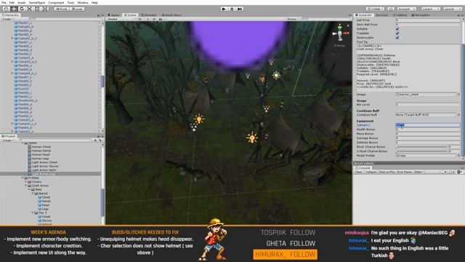The width and height of the screenshot is (465, 262).
Task: Click the Sell Price input field
Action: [428, 20]
